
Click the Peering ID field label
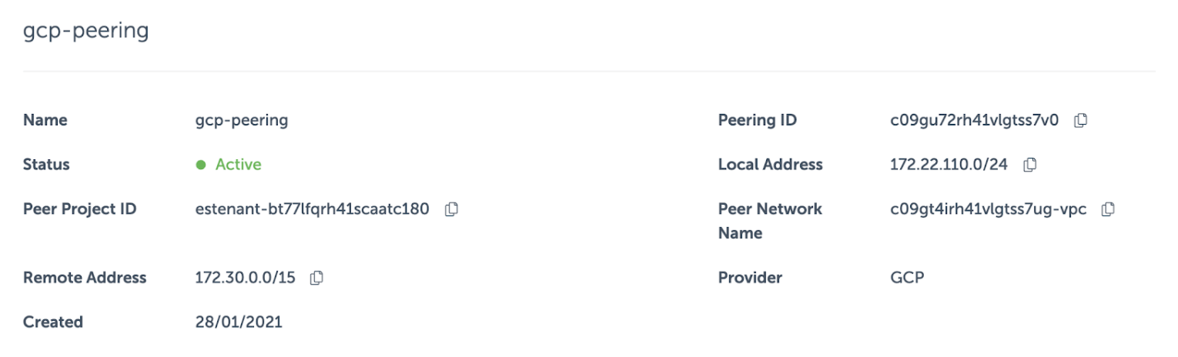click(757, 121)
